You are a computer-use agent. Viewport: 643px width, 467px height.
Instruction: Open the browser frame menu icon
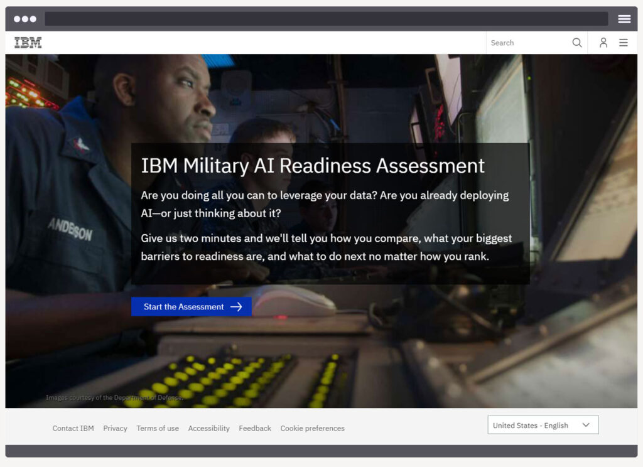click(624, 19)
